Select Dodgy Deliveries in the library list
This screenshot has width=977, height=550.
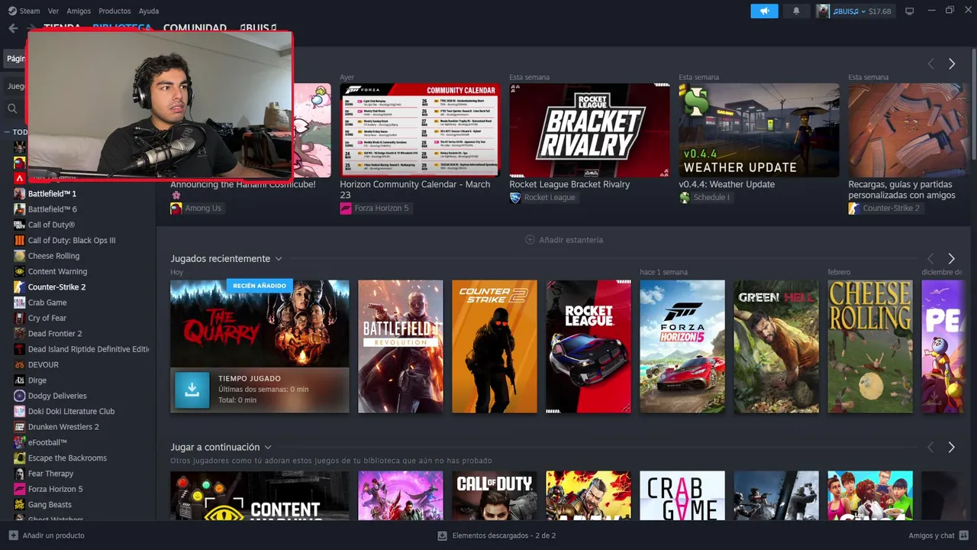coord(57,396)
